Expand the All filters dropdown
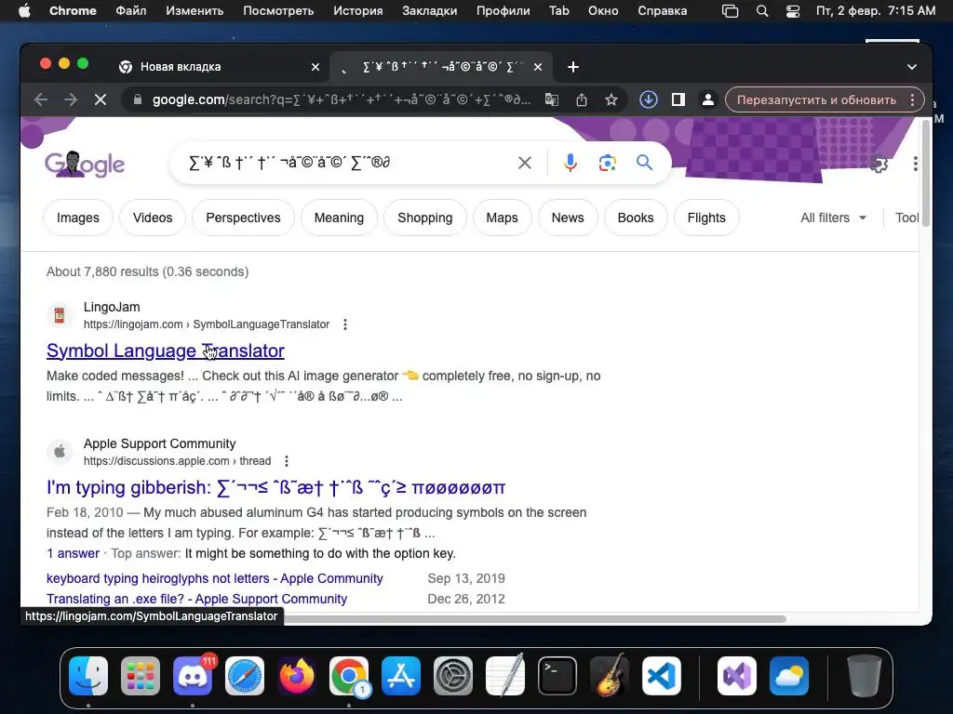Viewport: 953px width, 714px height. pos(833,218)
